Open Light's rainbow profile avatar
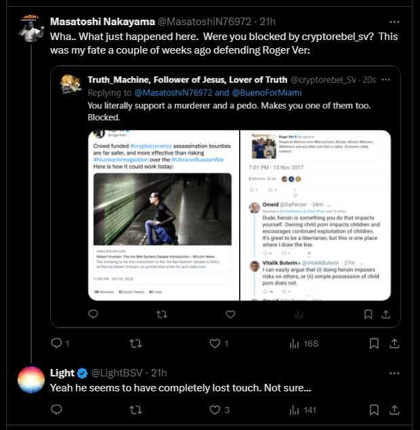The image size is (420, 430). pyautogui.click(x=31, y=380)
